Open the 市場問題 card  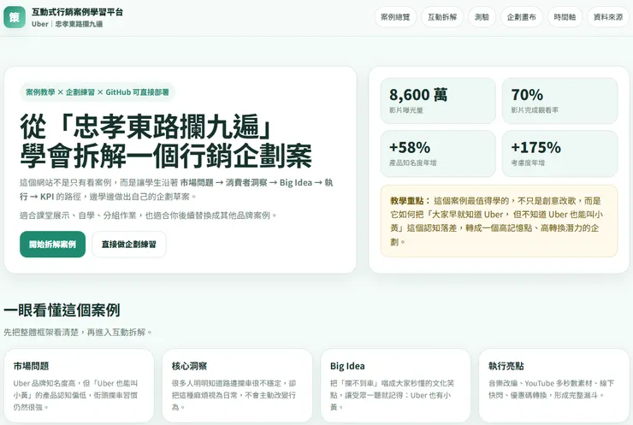[79, 386]
